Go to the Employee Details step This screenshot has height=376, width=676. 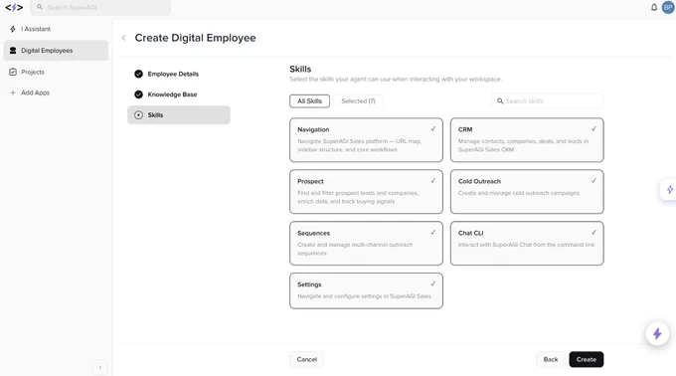(179, 74)
